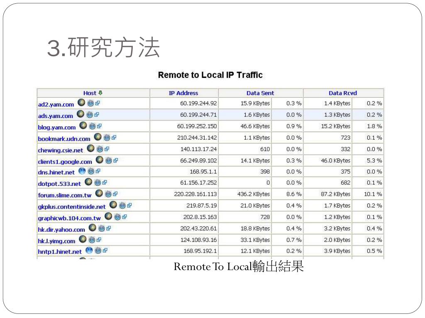Click the sphere icon next to ad2.yam.com
425x318 pixels.
[x=81, y=103]
